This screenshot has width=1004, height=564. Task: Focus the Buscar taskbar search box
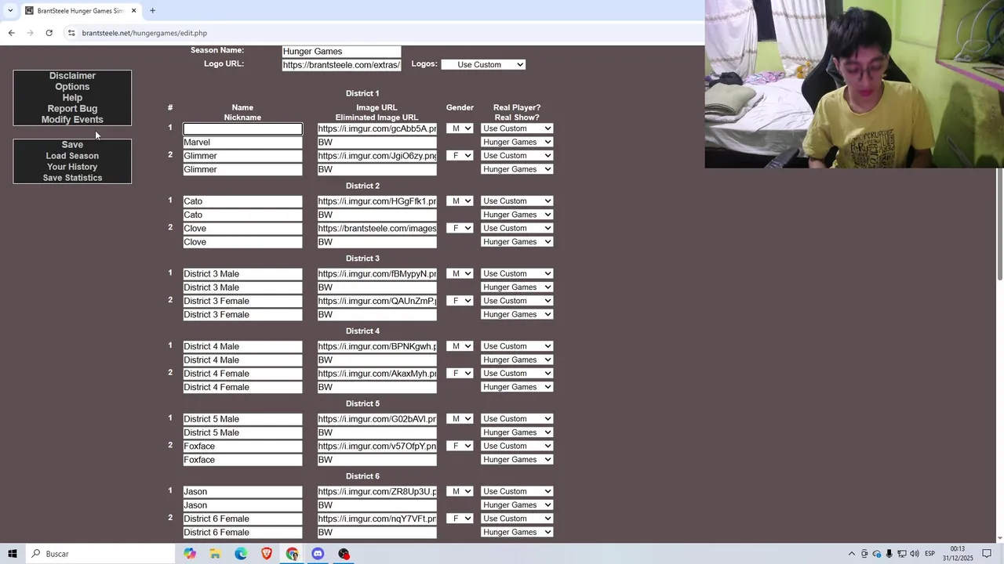(x=100, y=554)
